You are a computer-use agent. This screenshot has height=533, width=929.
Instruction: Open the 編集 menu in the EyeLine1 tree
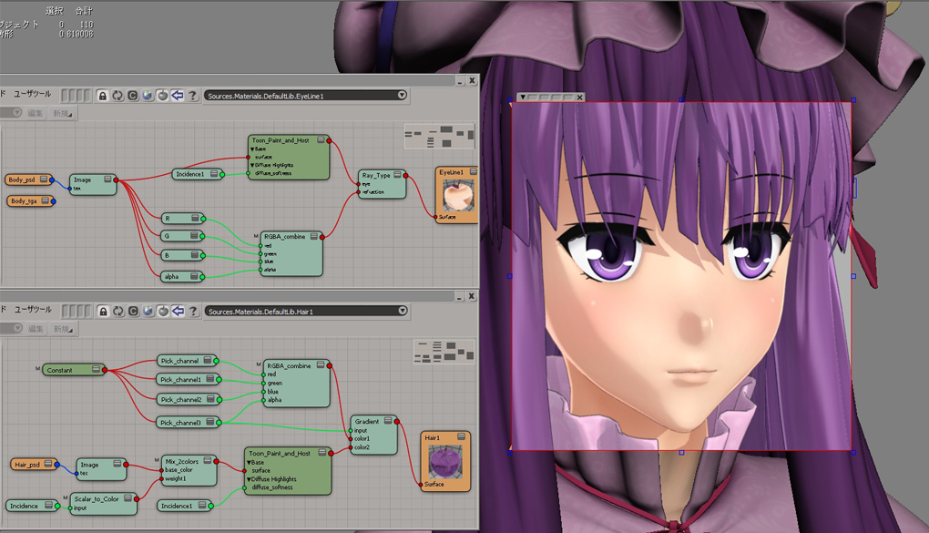pos(35,113)
